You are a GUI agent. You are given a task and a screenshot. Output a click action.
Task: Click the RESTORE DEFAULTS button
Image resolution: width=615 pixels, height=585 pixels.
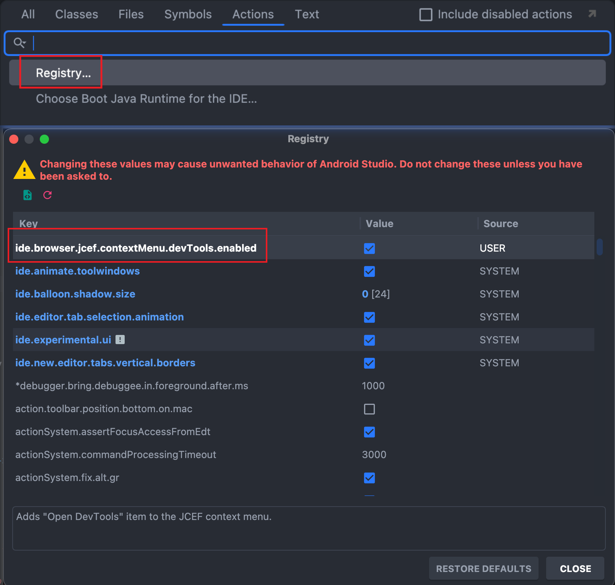click(483, 569)
